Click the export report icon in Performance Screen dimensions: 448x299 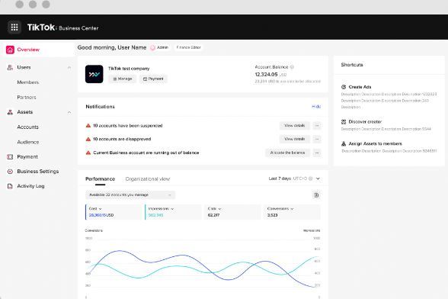tap(316, 195)
